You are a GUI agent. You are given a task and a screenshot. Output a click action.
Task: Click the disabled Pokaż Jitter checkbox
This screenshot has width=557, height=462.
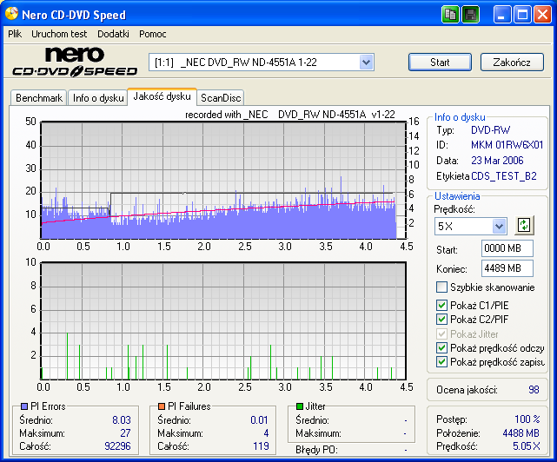coord(441,333)
